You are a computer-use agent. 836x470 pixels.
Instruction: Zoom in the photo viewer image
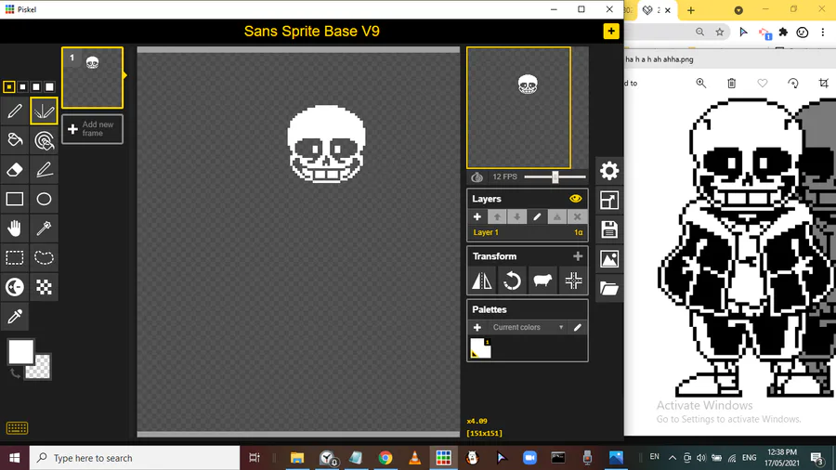(x=700, y=83)
